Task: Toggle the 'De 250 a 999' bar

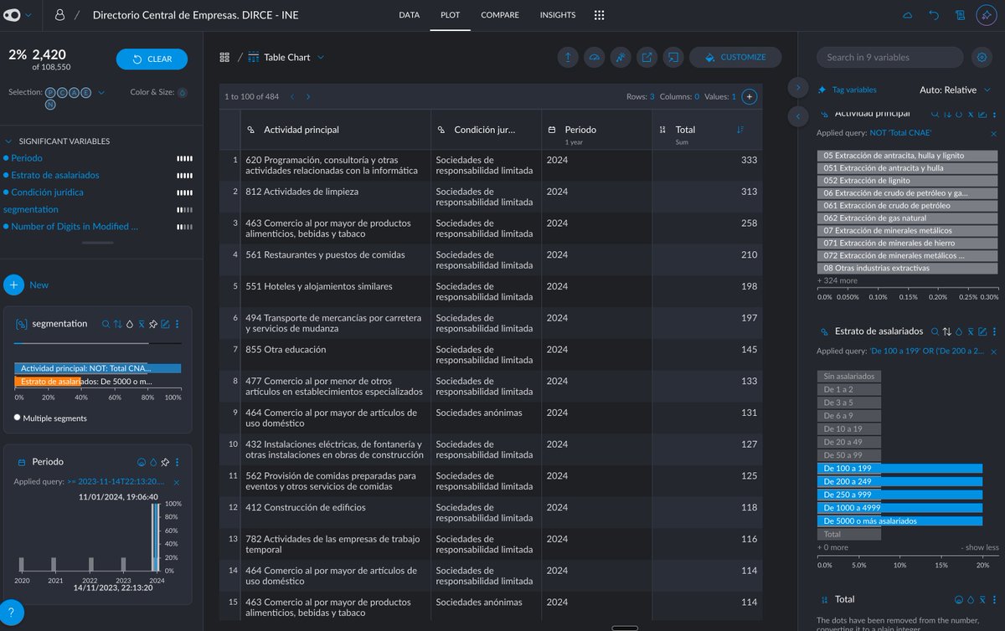Action: pos(899,495)
